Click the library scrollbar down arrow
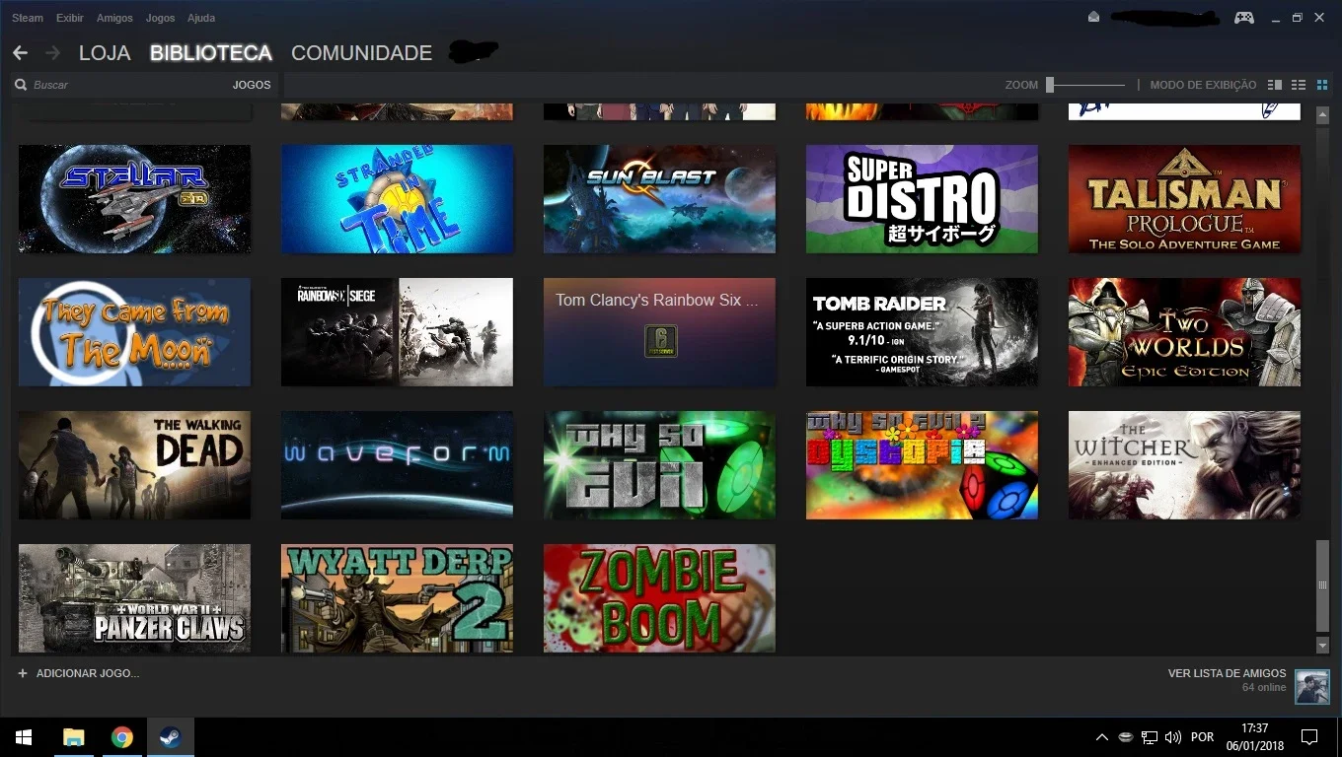Viewport: 1342px width, 757px height. [x=1323, y=646]
